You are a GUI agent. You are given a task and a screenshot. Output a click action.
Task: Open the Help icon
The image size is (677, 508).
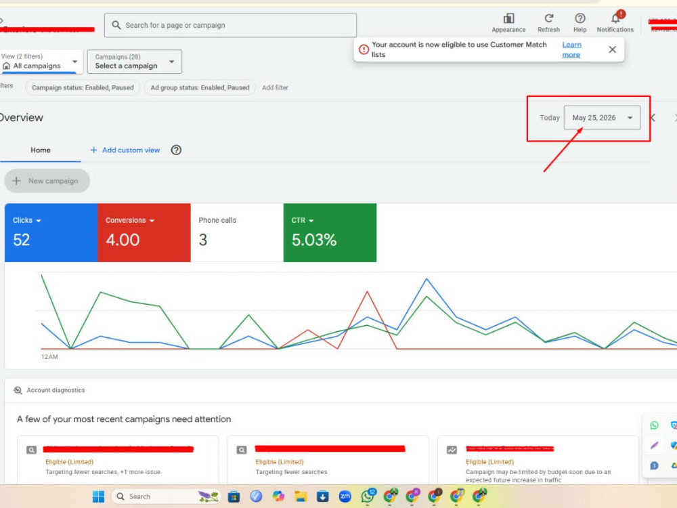(x=580, y=18)
